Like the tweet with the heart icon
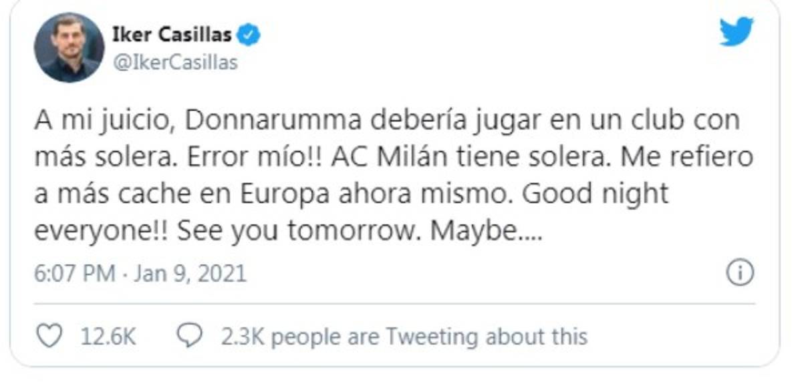Image resolution: width=802 pixels, height=386 pixels. 47,336
